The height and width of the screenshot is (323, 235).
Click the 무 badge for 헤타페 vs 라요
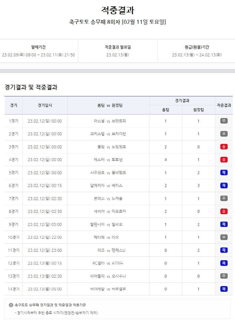click(x=224, y=237)
